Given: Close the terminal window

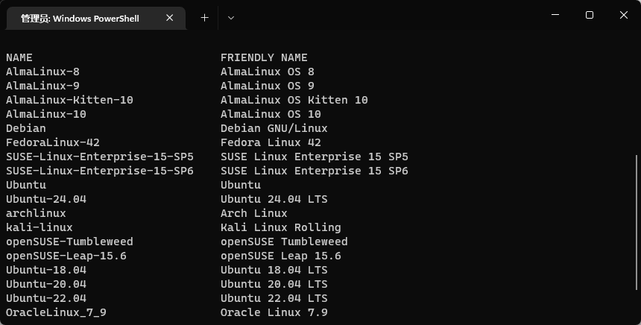Looking at the screenshot, I should click(623, 15).
